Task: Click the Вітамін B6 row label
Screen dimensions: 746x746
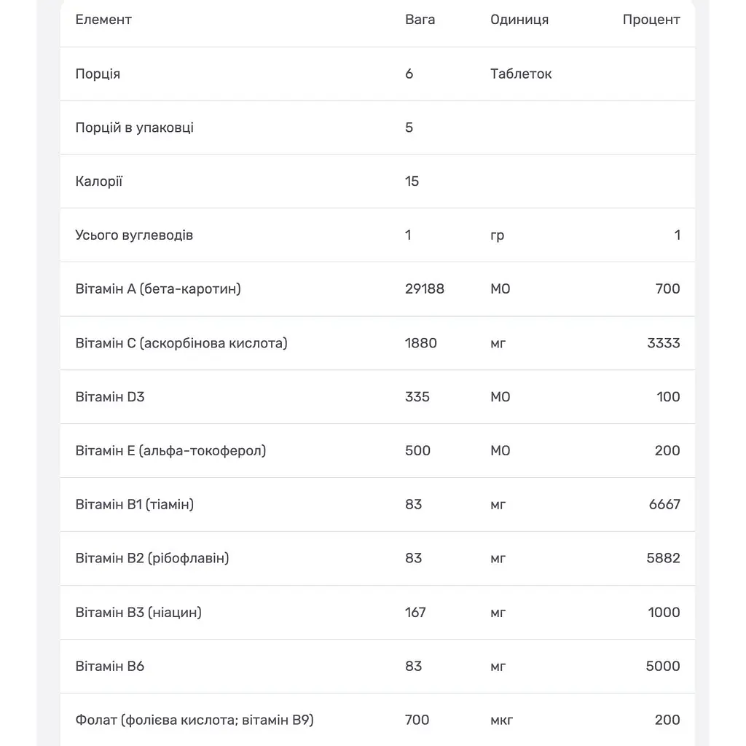Action: 109,666
